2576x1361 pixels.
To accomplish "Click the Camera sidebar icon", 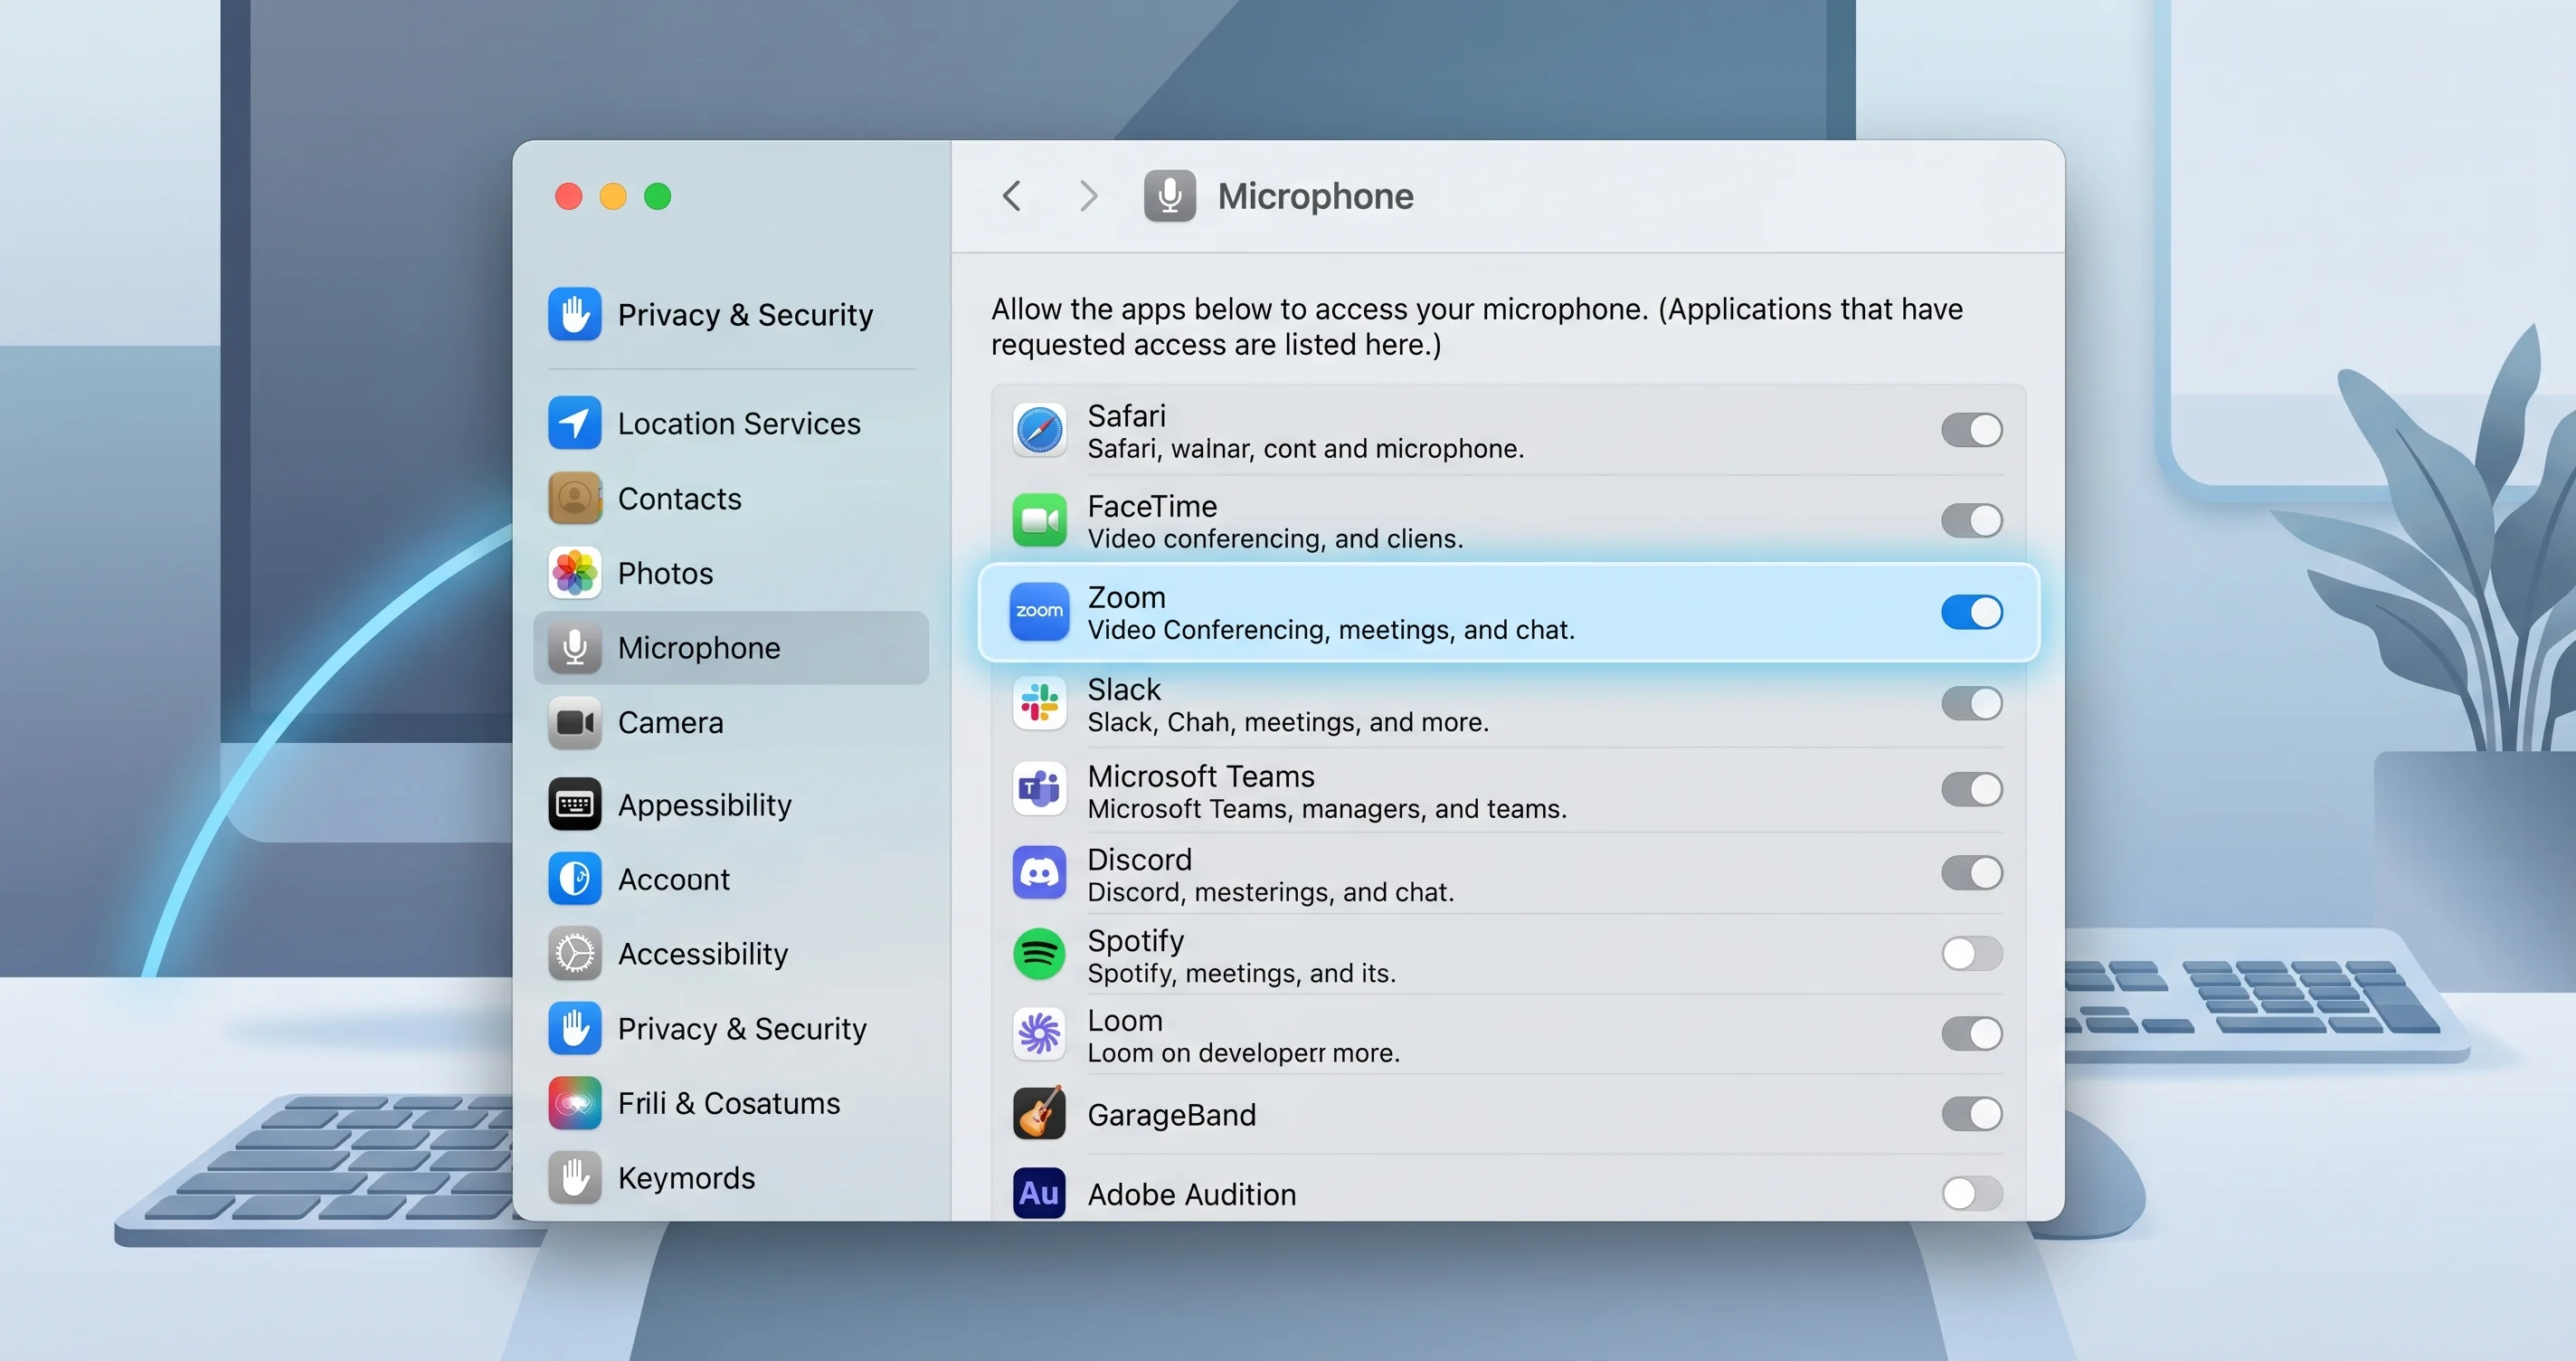I will coord(574,722).
